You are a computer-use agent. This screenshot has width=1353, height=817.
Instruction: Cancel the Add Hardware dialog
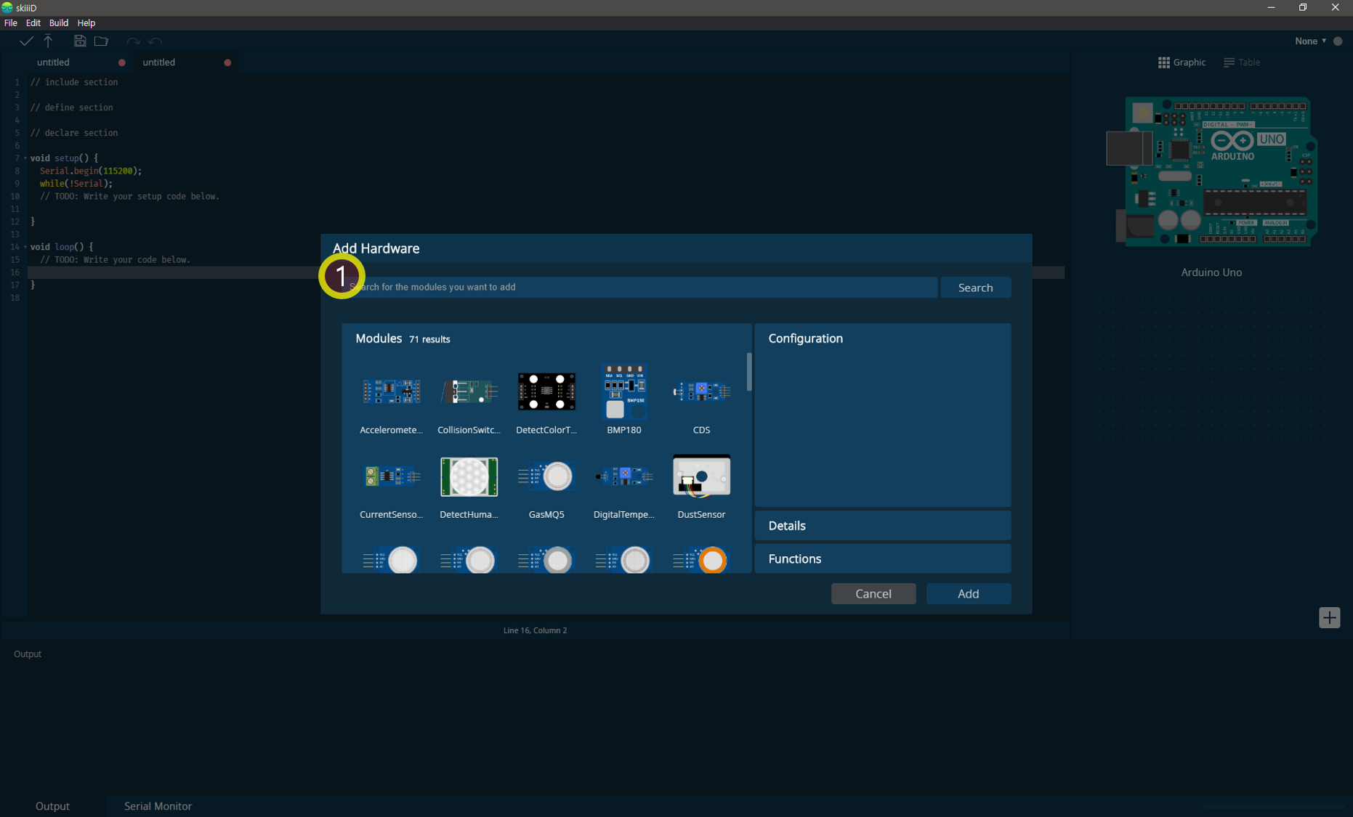point(873,593)
